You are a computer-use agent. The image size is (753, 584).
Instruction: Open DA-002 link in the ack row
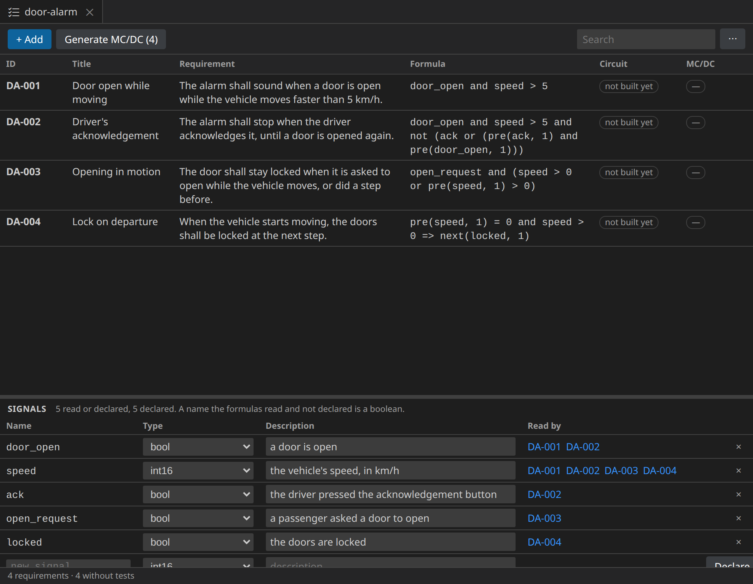[544, 494]
